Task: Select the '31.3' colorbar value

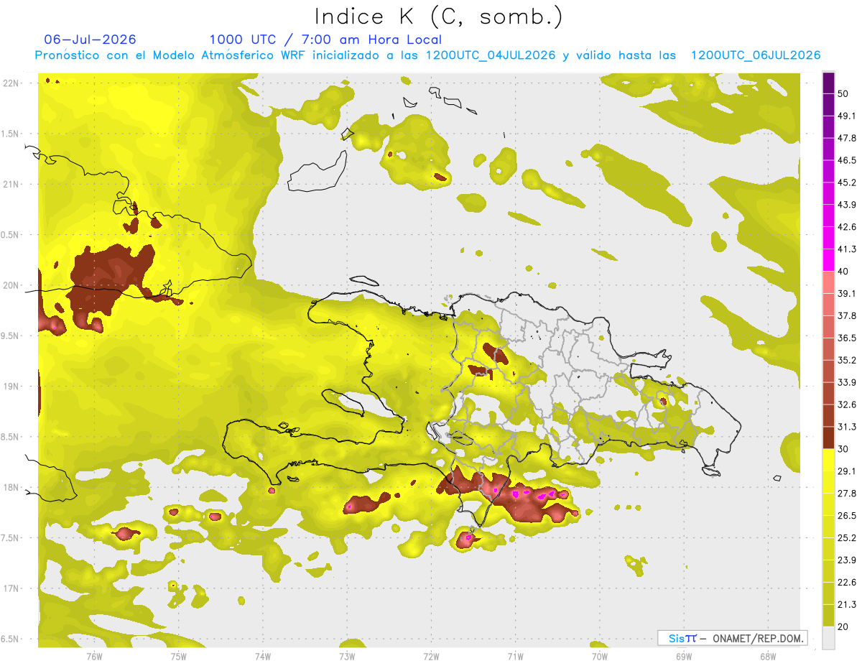Action: point(847,427)
